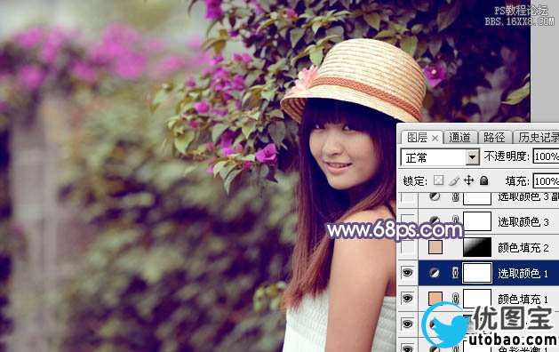
Task: Open the 历史记录 tab
Action: [x=539, y=137]
